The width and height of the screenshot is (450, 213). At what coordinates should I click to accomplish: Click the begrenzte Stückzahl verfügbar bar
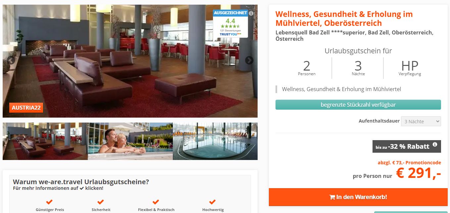pyautogui.click(x=358, y=105)
